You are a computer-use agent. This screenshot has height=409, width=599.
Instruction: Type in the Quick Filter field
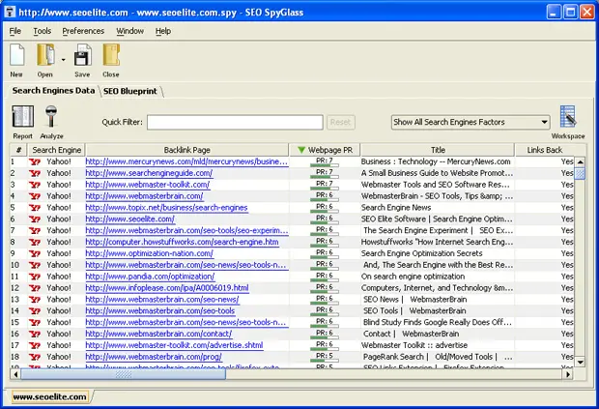click(x=235, y=122)
